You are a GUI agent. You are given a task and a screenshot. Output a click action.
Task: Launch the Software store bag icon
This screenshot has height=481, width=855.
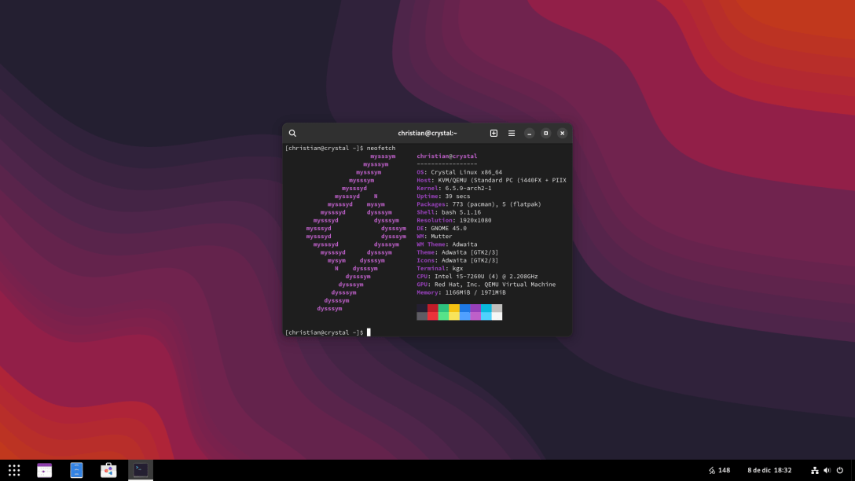(108, 470)
